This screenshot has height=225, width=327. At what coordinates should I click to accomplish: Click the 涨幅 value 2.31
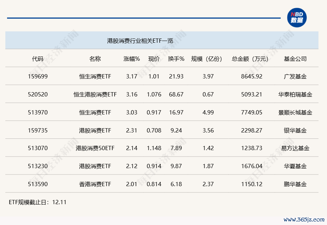click(x=132, y=130)
